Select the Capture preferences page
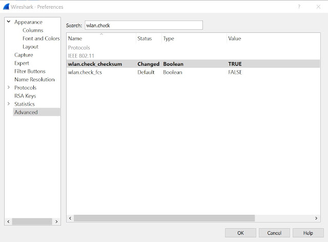 point(24,55)
